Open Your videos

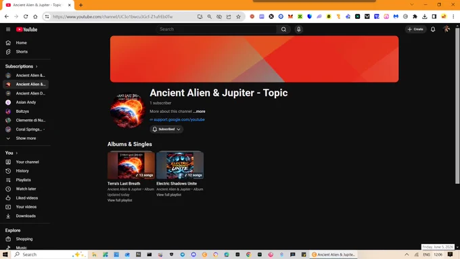(x=25, y=207)
